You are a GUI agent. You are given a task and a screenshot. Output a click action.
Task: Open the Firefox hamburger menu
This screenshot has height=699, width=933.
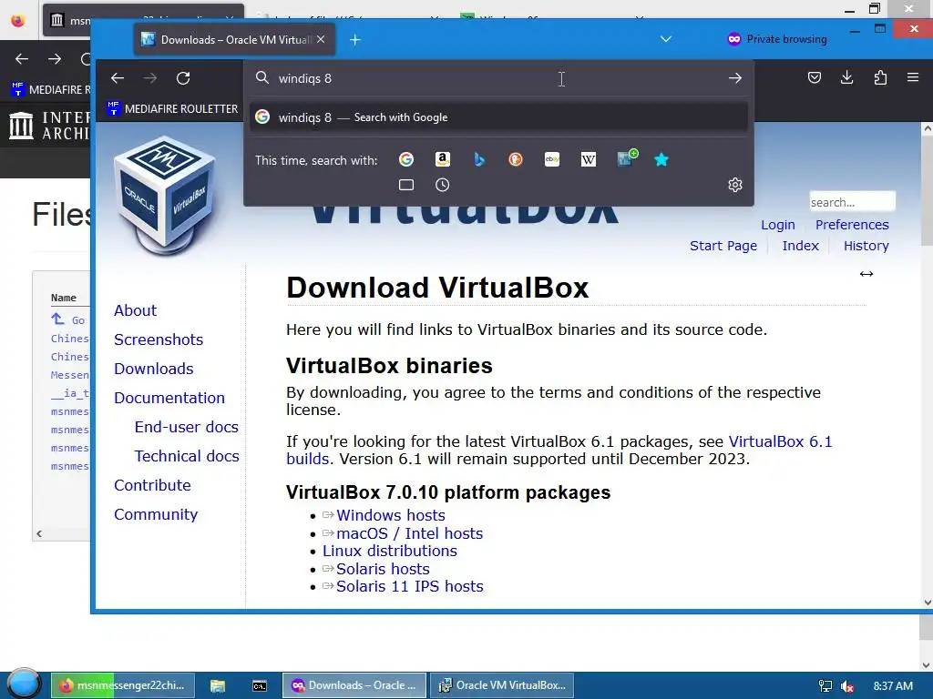(913, 77)
